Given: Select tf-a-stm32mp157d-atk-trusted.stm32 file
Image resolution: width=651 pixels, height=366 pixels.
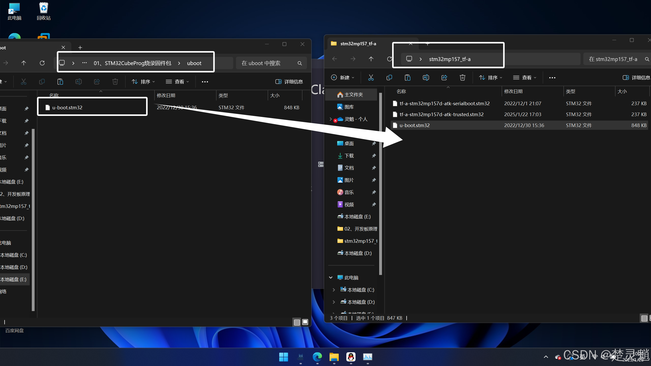Looking at the screenshot, I should (441, 114).
